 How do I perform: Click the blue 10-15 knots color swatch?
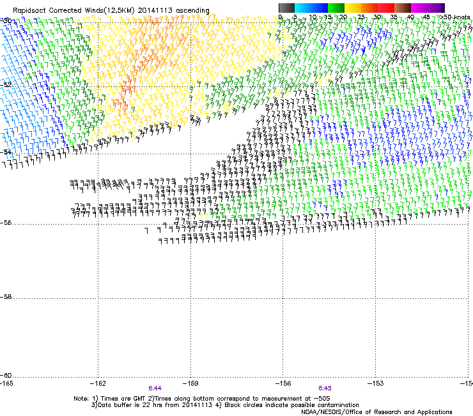coord(320,8)
